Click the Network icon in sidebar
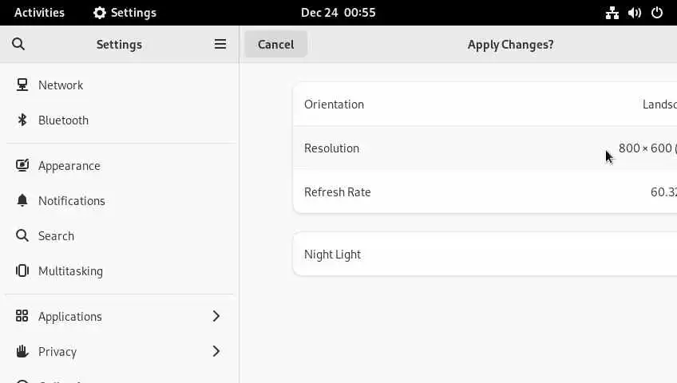The image size is (677, 383). point(22,85)
